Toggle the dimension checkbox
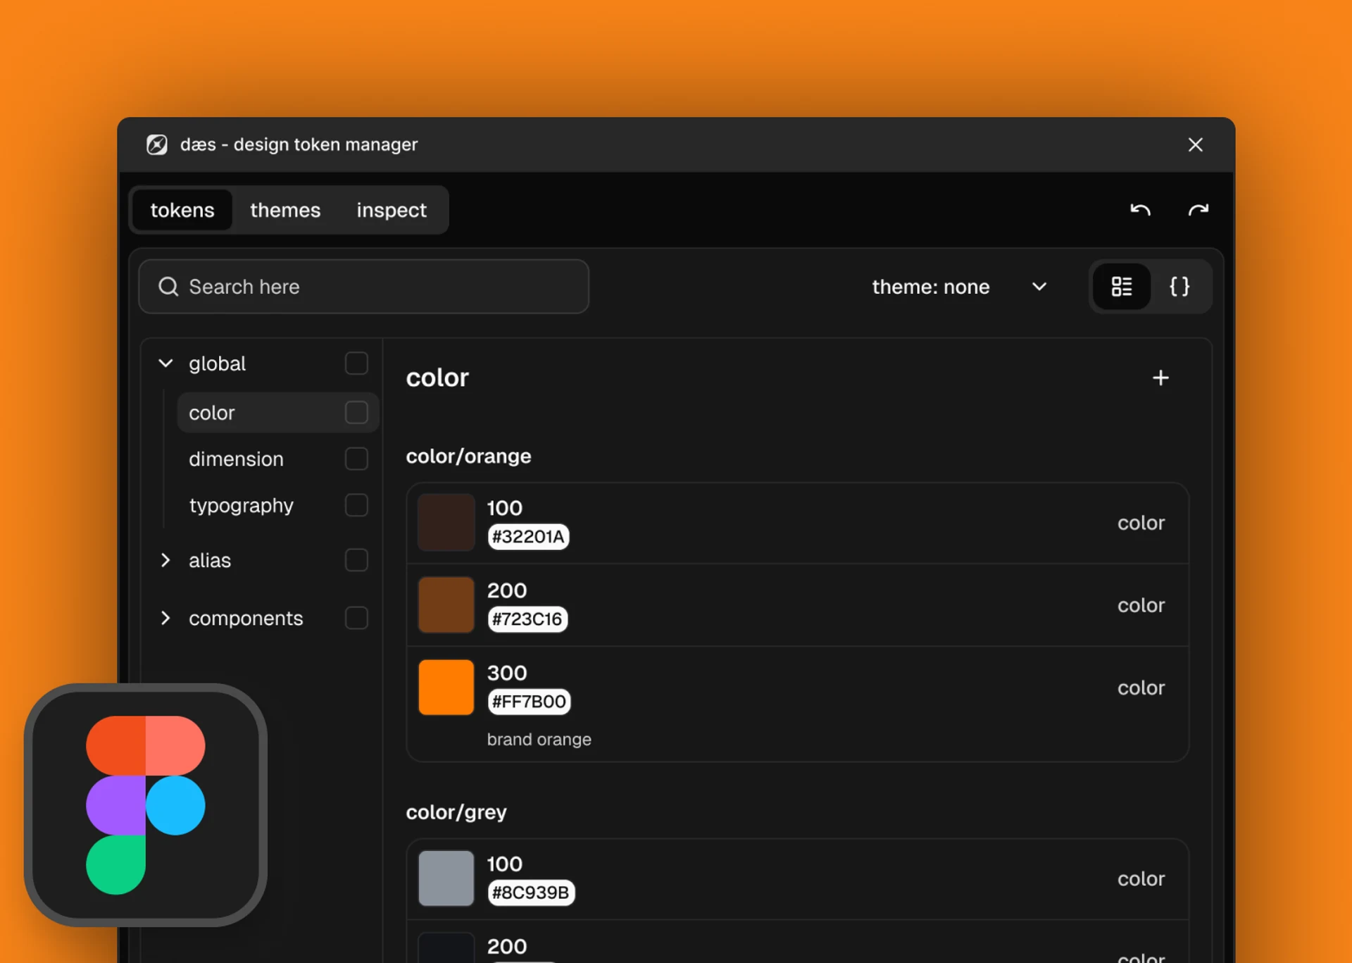 (x=356, y=459)
